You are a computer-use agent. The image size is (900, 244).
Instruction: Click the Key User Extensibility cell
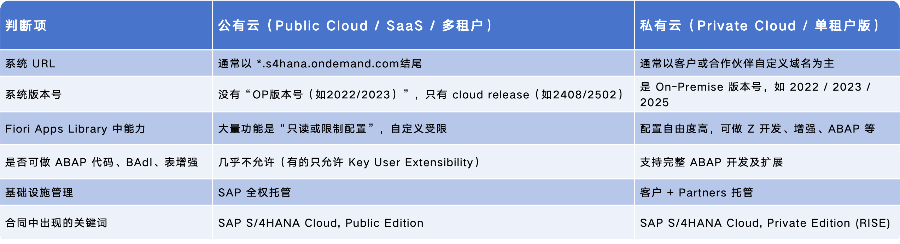coord(349,162)
